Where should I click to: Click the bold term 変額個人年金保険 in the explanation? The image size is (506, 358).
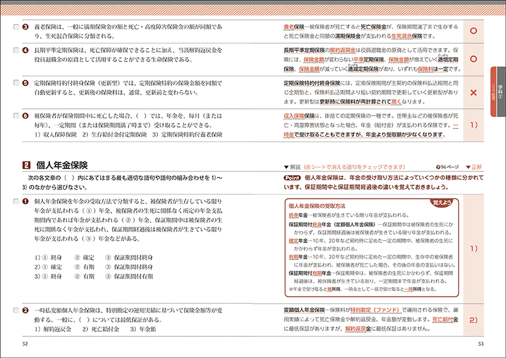304,310
